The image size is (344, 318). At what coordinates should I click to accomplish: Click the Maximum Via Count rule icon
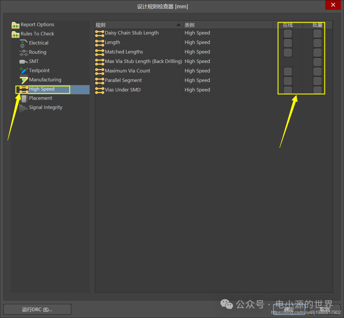point(100,72)
